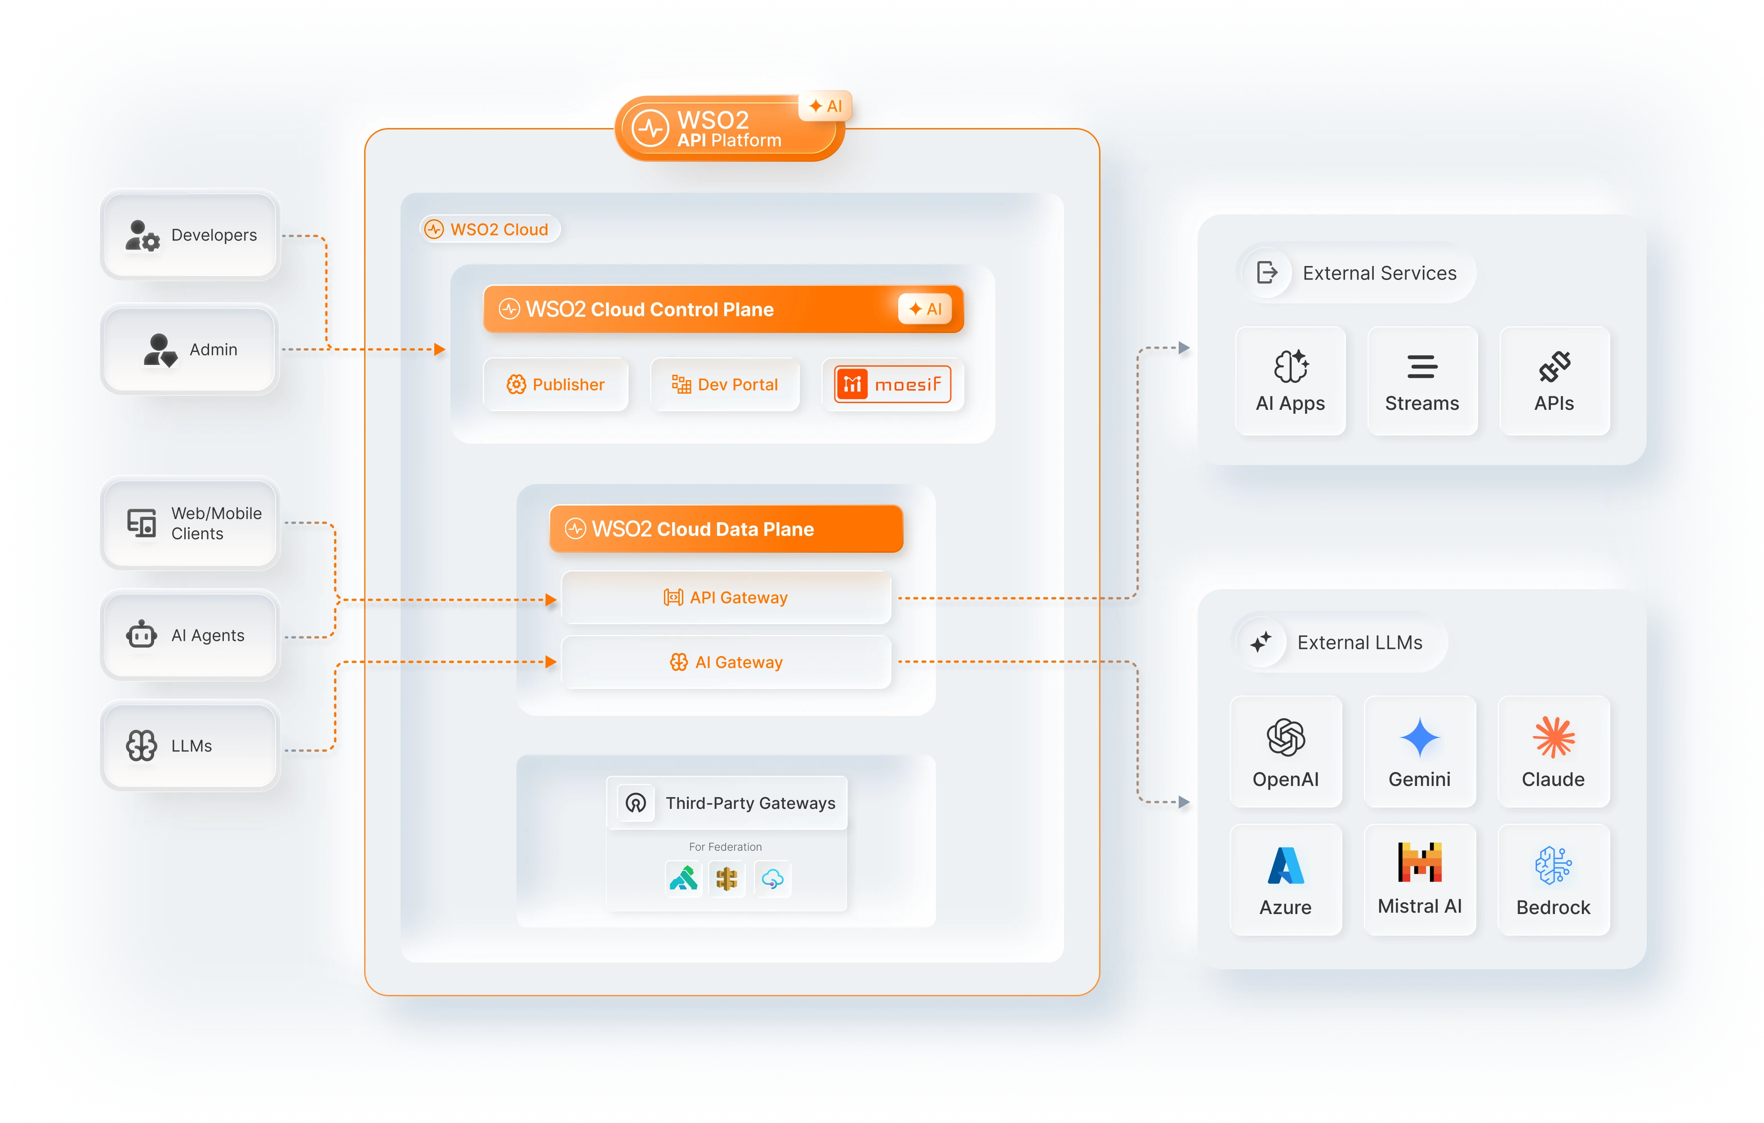Click the OpenAI logo
This screenshot has height=1123, width=1764.
pyautogui.click(x=1286, y=737)
